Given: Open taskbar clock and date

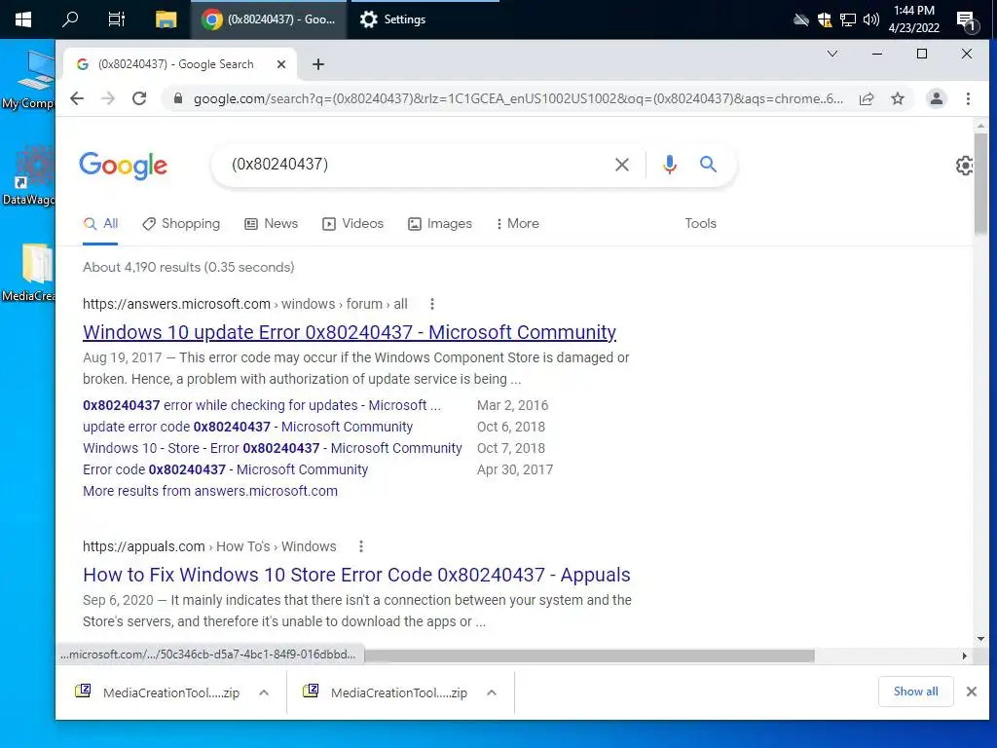Looking at the screenshot, I should (913, 19).
